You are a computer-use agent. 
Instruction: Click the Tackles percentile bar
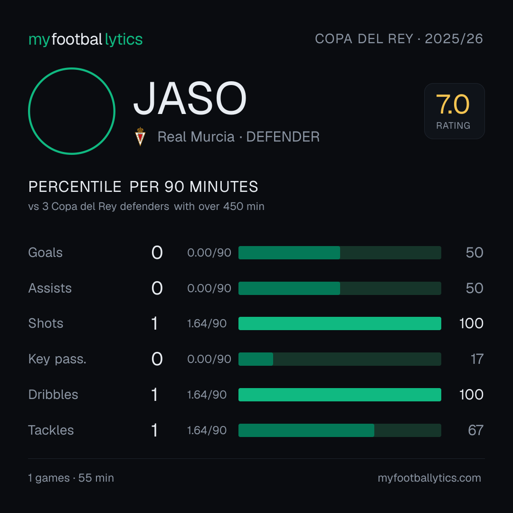340,430
